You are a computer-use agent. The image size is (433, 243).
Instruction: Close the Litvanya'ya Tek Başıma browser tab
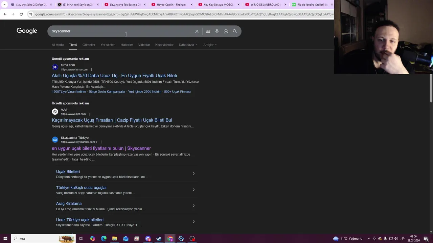(x=144, y=5)
